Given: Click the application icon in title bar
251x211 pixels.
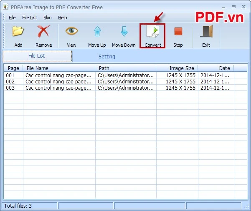Looking at the screenshot, I should (x=5, y=7).
